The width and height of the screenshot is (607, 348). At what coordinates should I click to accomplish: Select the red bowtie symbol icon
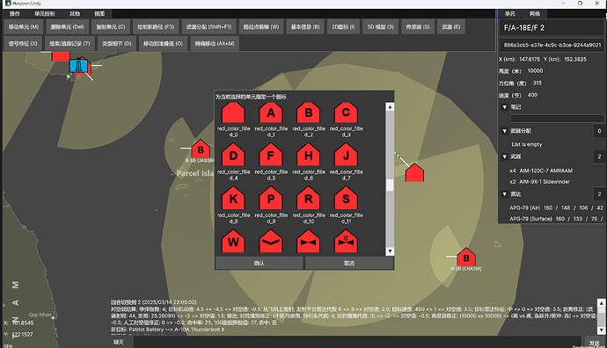click(x=308, y=242)
